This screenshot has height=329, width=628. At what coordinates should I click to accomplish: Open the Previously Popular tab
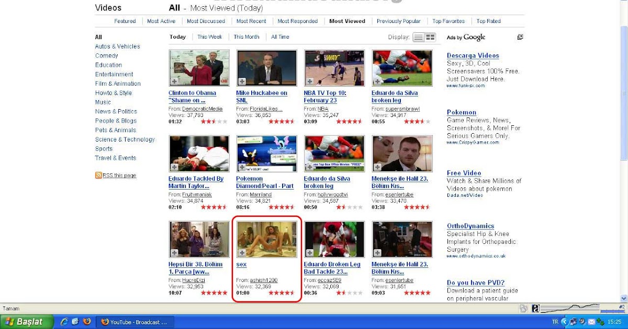tap(399, 21)
